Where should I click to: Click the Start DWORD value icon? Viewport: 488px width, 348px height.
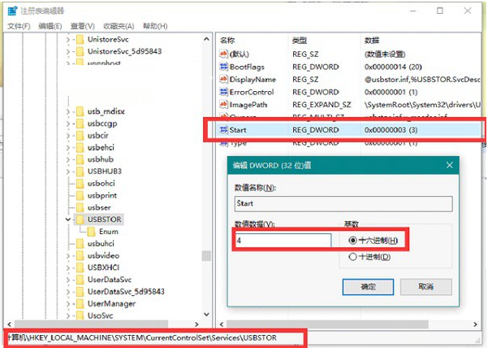tap(223, 130)
